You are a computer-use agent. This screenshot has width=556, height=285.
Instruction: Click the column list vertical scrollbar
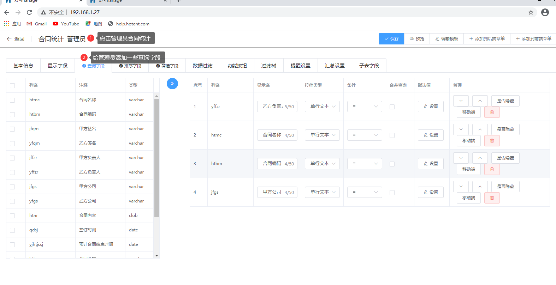[156, 159]
